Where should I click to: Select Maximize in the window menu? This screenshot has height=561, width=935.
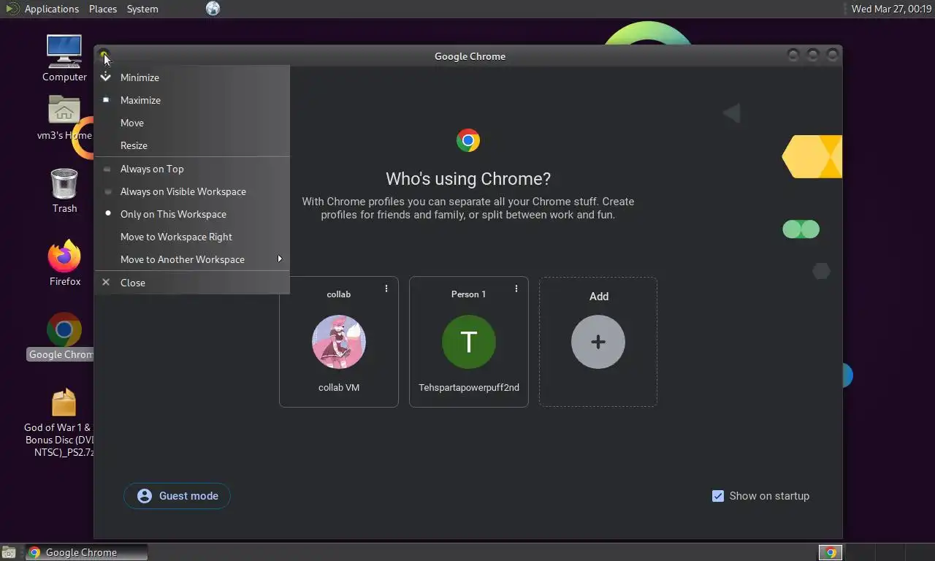pyautogui.click(x=192, y=100)
